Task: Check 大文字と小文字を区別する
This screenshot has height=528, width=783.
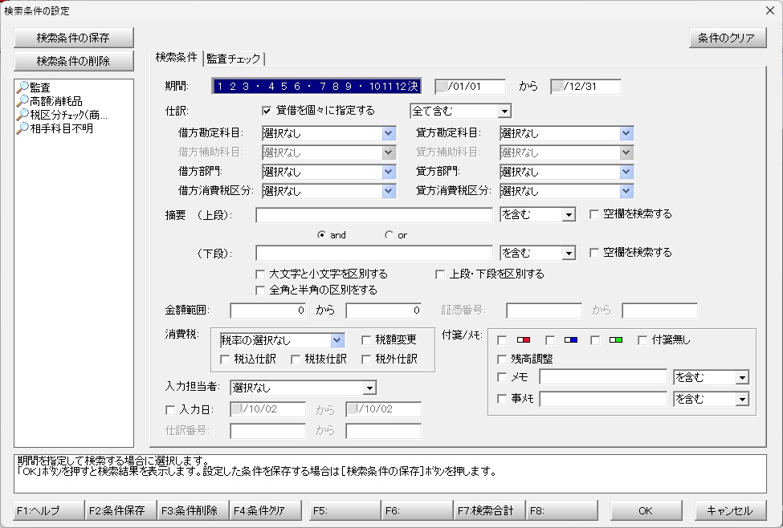Action: (x=260, y=274)
